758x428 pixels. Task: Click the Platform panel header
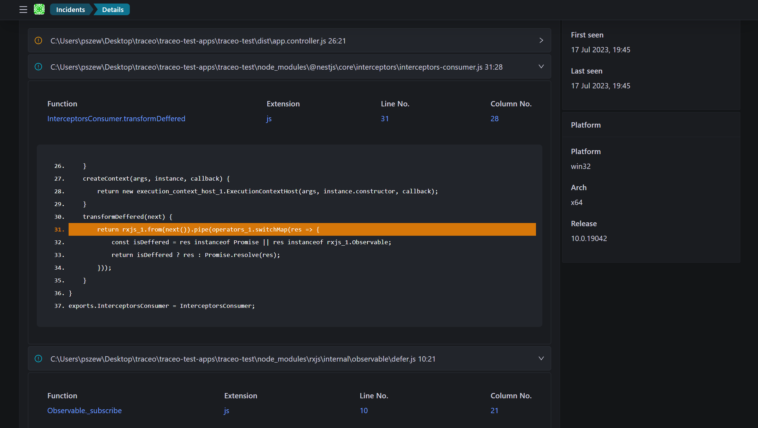point(586,125)
